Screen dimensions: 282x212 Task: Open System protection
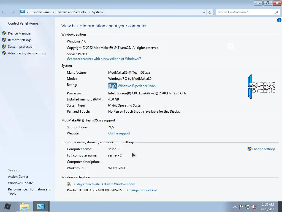tap(21, 46)
